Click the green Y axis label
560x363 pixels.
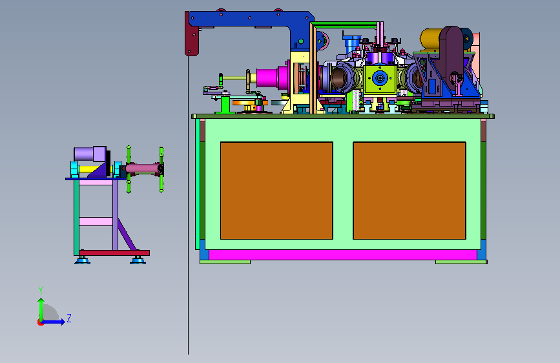[41, 291]
